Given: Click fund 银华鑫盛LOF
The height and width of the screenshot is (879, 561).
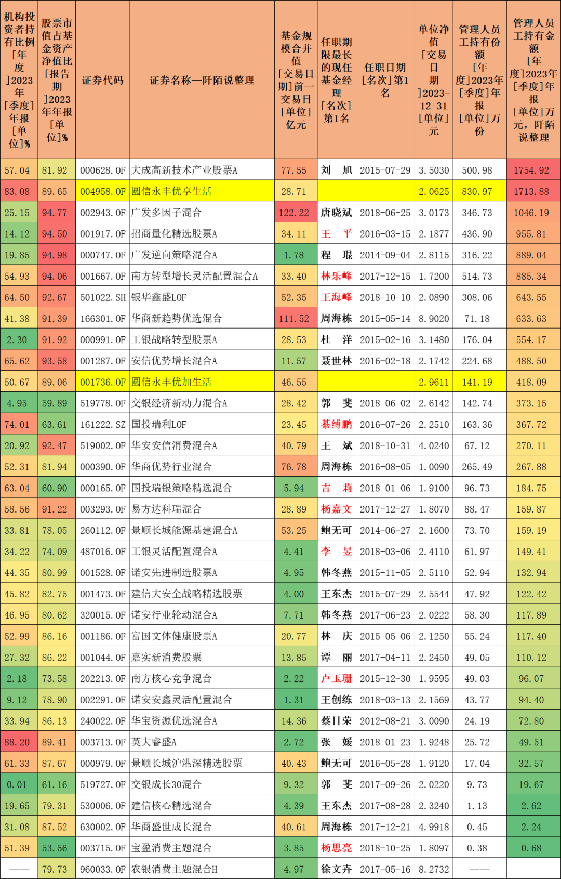Looking at the screenshot, I should tap(159, 297).
